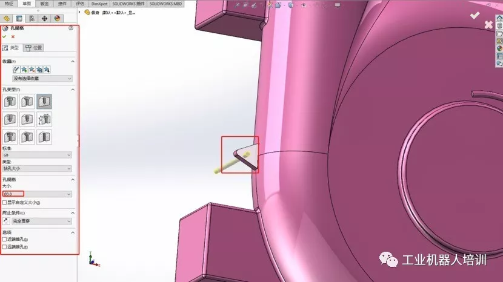
Task: Click the add favorite star icon
Action: click(24, 70)
